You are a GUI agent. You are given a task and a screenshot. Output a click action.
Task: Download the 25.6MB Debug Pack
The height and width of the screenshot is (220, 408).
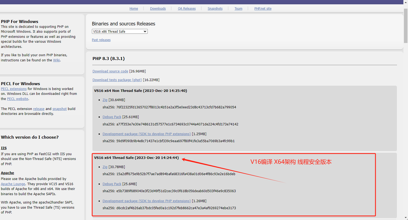pyautogui.click(x=112, y=184)
